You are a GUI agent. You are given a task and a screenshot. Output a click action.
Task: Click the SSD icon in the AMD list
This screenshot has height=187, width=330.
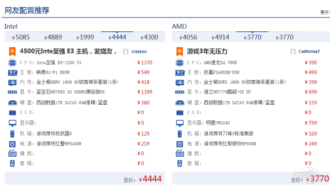tap(180, 113)
